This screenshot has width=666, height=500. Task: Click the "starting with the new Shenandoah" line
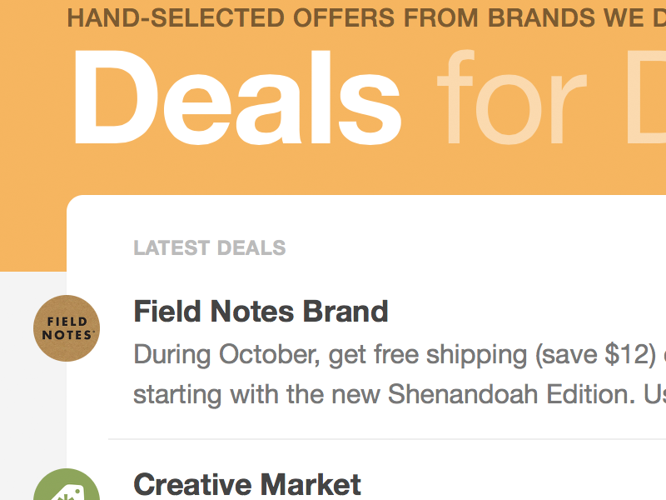tap(333, 393)
